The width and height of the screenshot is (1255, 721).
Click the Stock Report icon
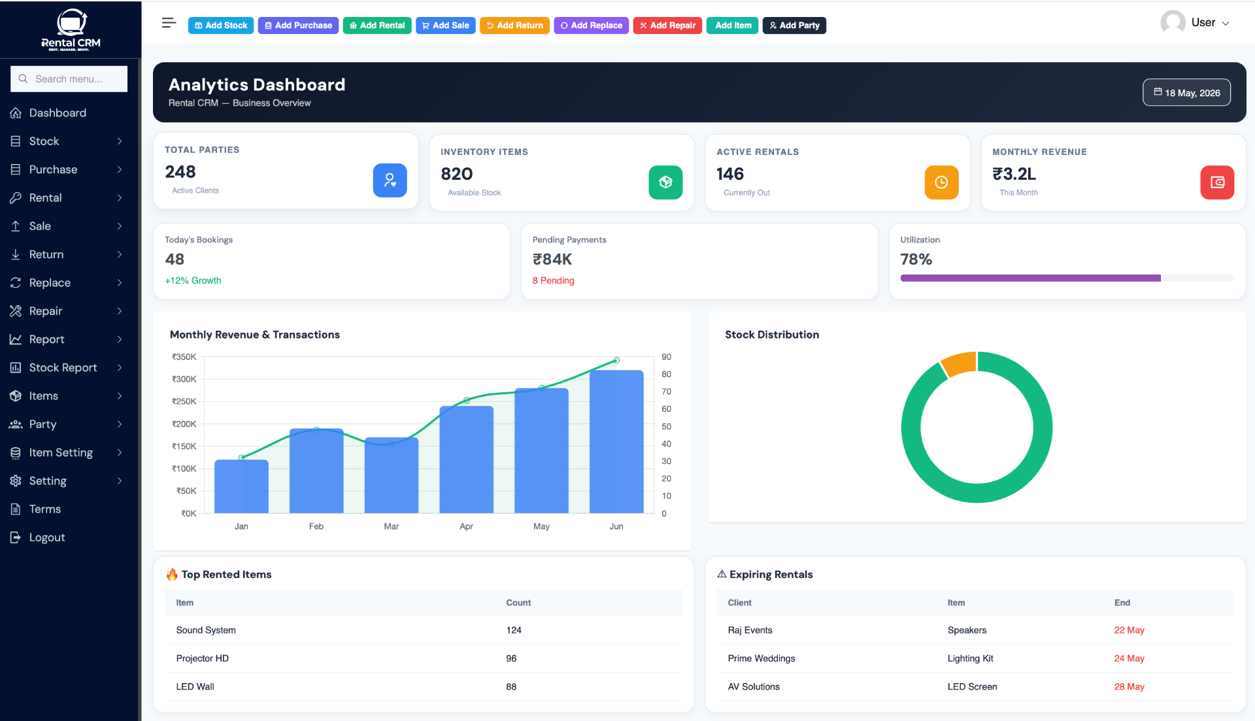[16, 368]
